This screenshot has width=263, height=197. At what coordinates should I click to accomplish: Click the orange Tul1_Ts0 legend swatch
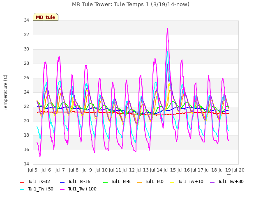click(x=140, y=182)
